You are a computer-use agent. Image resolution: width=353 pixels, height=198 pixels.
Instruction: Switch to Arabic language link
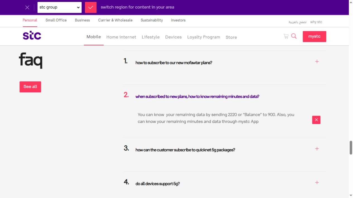click(x=297, y=22)
